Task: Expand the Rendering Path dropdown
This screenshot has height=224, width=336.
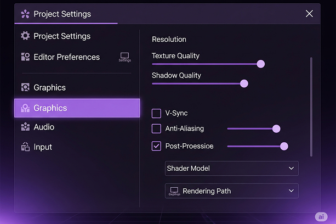Action: click(x=231, y=191)
